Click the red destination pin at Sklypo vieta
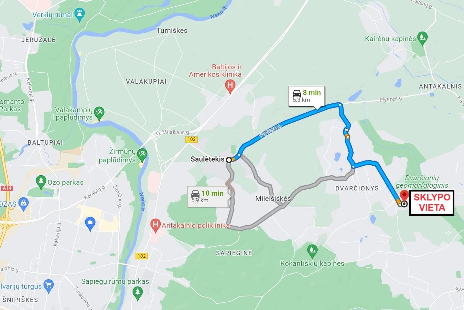Screen dimensions: 464x310 click(404, 196)
